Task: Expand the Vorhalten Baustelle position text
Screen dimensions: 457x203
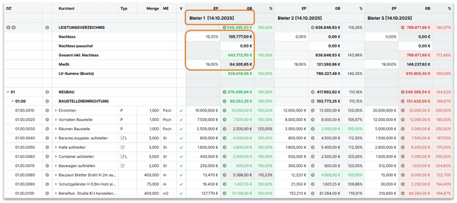Action: click(56, 119)
